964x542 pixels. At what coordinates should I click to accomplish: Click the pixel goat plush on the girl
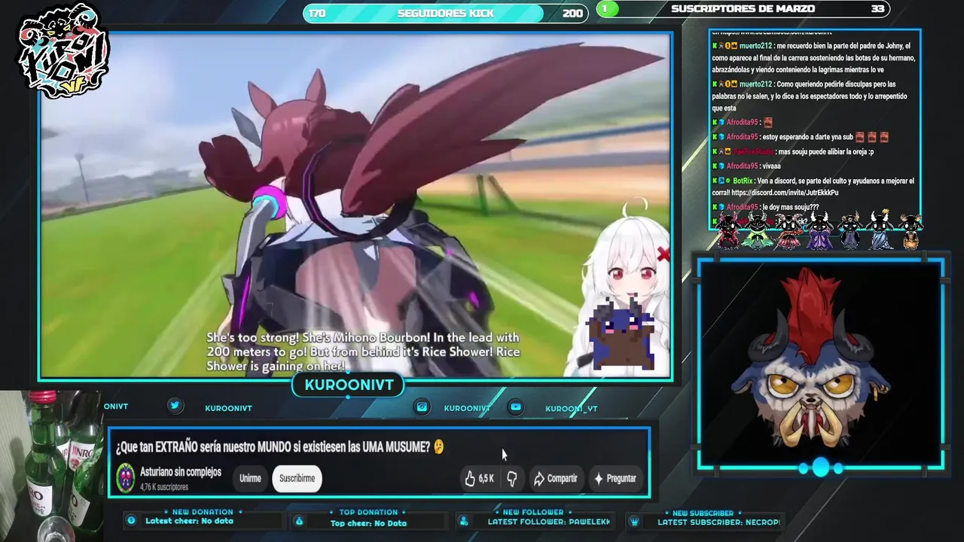click(622, 331)
